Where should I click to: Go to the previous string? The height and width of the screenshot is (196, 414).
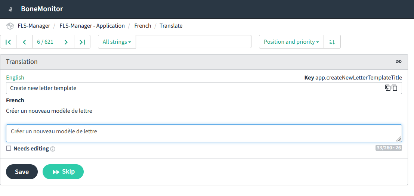(x=24, y=42)
